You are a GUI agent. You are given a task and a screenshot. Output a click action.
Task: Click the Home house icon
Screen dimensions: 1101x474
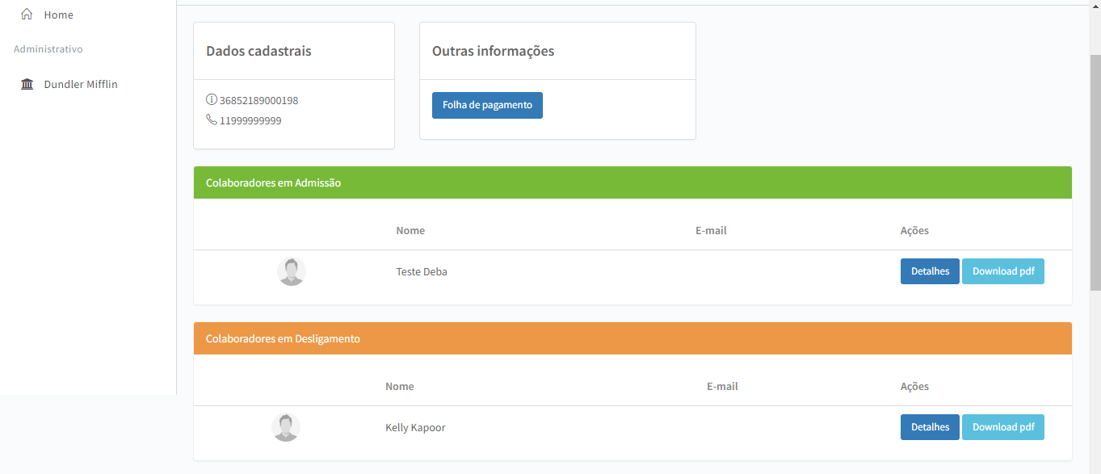(27, 15)
